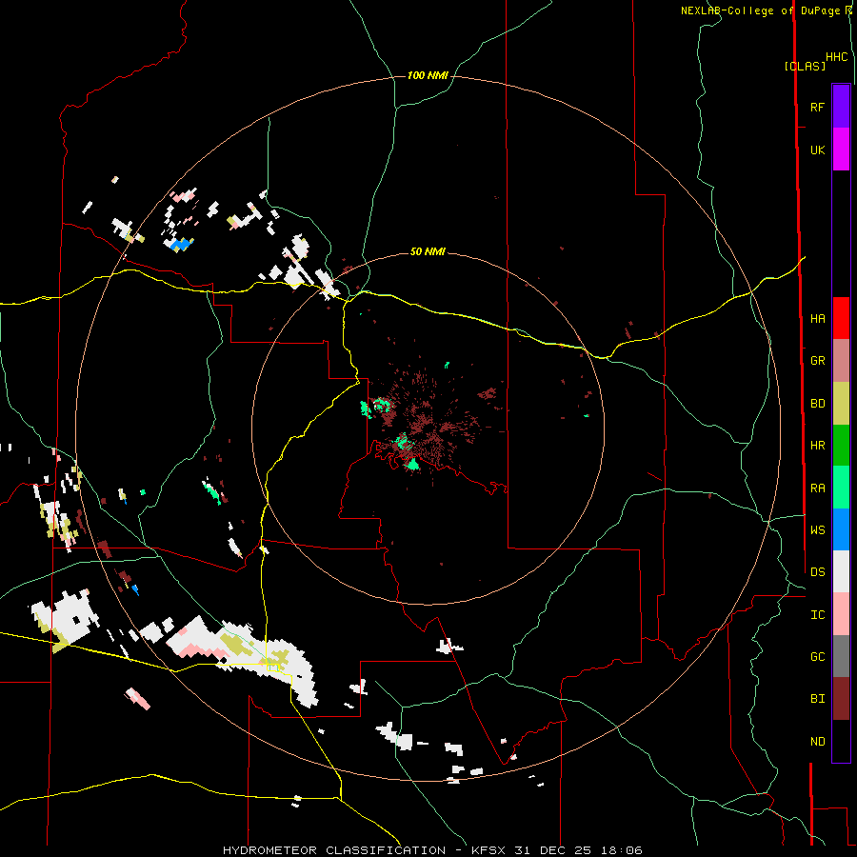
Task: Click the yellow BD legend swatch
Action: 841,403
